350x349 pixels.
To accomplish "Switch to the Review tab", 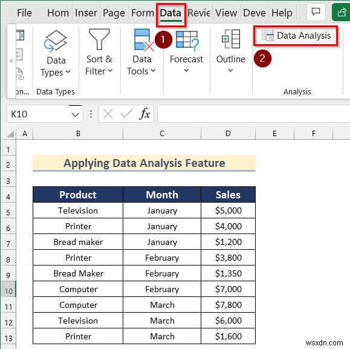I will pyautogui.click(x=199, y=13).
